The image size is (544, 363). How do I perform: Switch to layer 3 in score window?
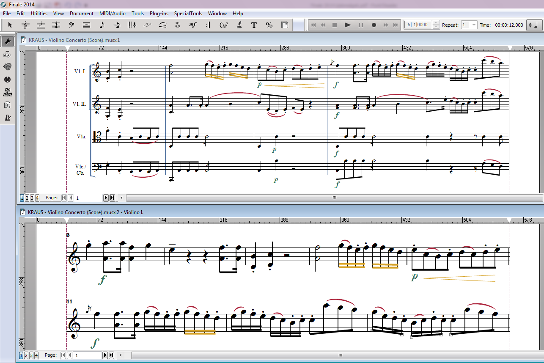(32, 198)
